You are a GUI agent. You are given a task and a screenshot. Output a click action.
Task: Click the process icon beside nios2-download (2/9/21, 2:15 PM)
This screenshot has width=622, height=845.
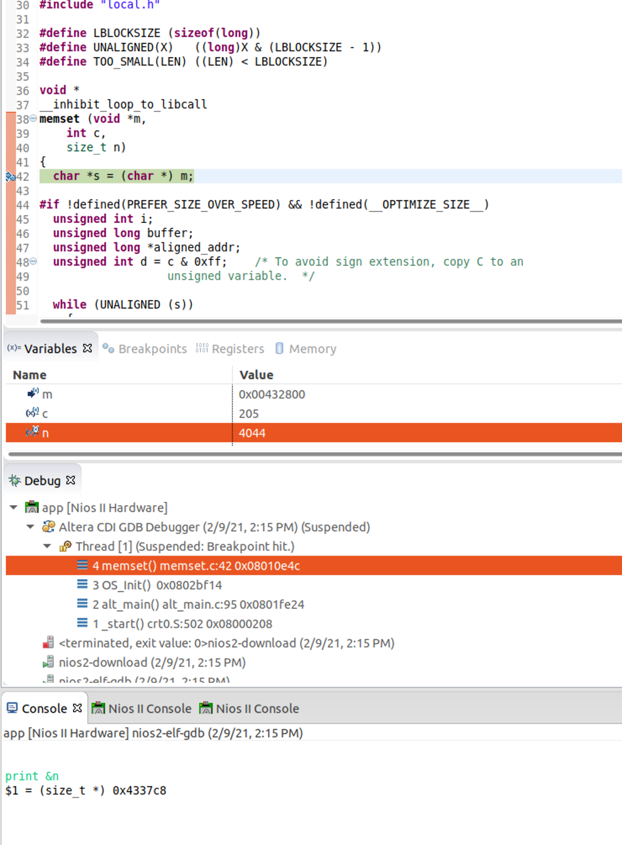[x=48, y=662]
